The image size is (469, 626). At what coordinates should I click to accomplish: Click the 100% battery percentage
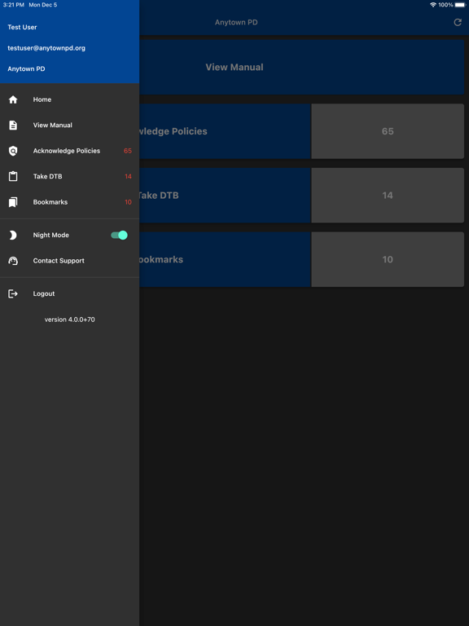tap(445, 5)
